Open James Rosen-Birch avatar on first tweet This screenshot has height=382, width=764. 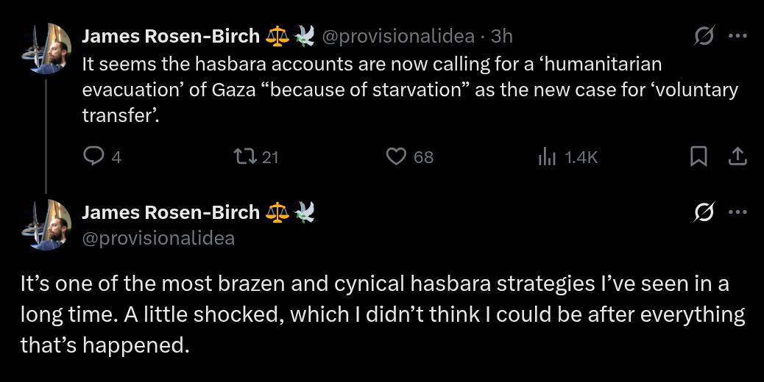coord(47,48)
